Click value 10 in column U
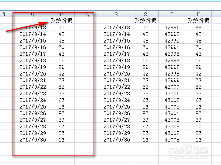Screen dimensions: 221x165 [198, 126]
